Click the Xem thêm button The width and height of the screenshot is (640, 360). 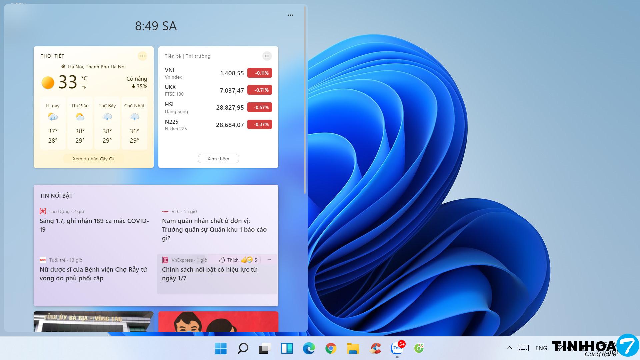[218, 159]
